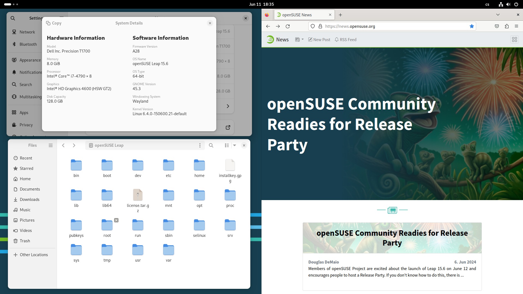523x294 pixels.
Task: Open Trash in Files sidebar
Action: (32, 241)
